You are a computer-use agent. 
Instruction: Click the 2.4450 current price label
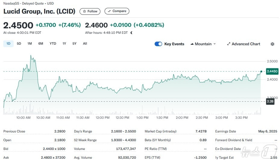pyautogui.click(x=272, y=71)
